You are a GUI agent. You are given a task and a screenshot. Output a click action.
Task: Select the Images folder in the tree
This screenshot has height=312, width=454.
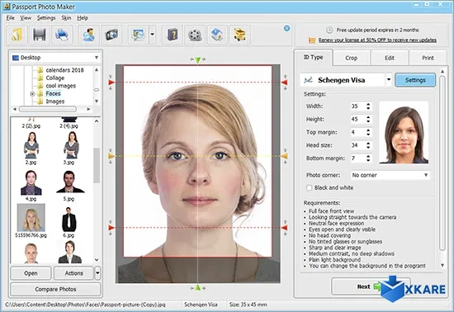click(x=55, y=102)
